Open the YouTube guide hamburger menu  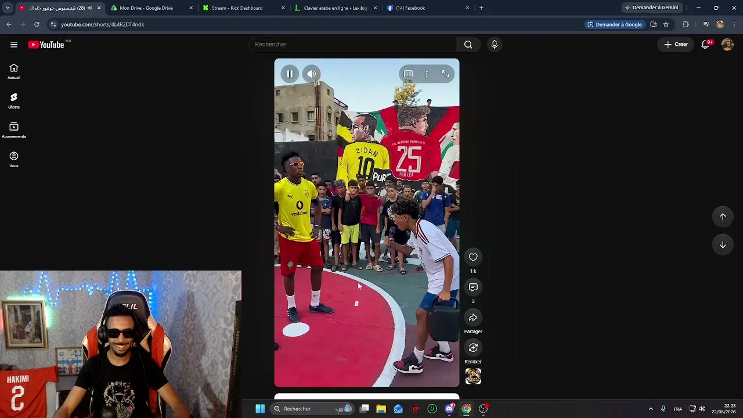pos(14,45)
